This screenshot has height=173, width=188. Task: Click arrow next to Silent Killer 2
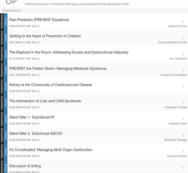pyautogui.click(x=183, y=135)
